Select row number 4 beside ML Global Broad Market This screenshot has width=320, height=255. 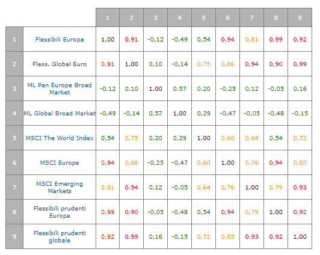tap(14, 113)
